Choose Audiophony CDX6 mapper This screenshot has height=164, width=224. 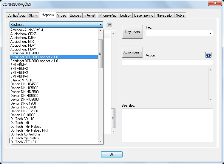(x=54, y=34)
